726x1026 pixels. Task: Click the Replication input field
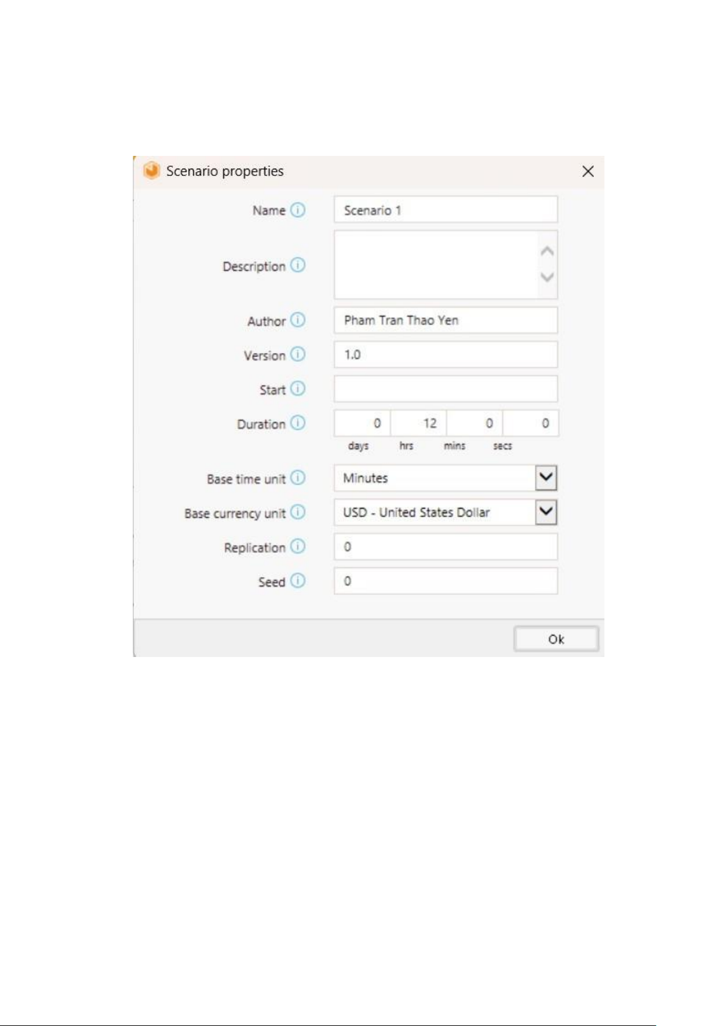(445, 547)
